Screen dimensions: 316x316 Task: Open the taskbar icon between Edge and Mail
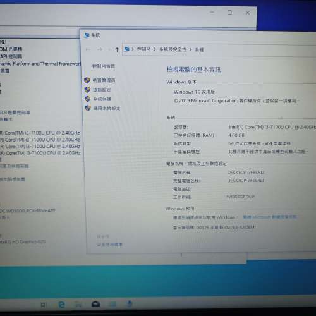78,305
